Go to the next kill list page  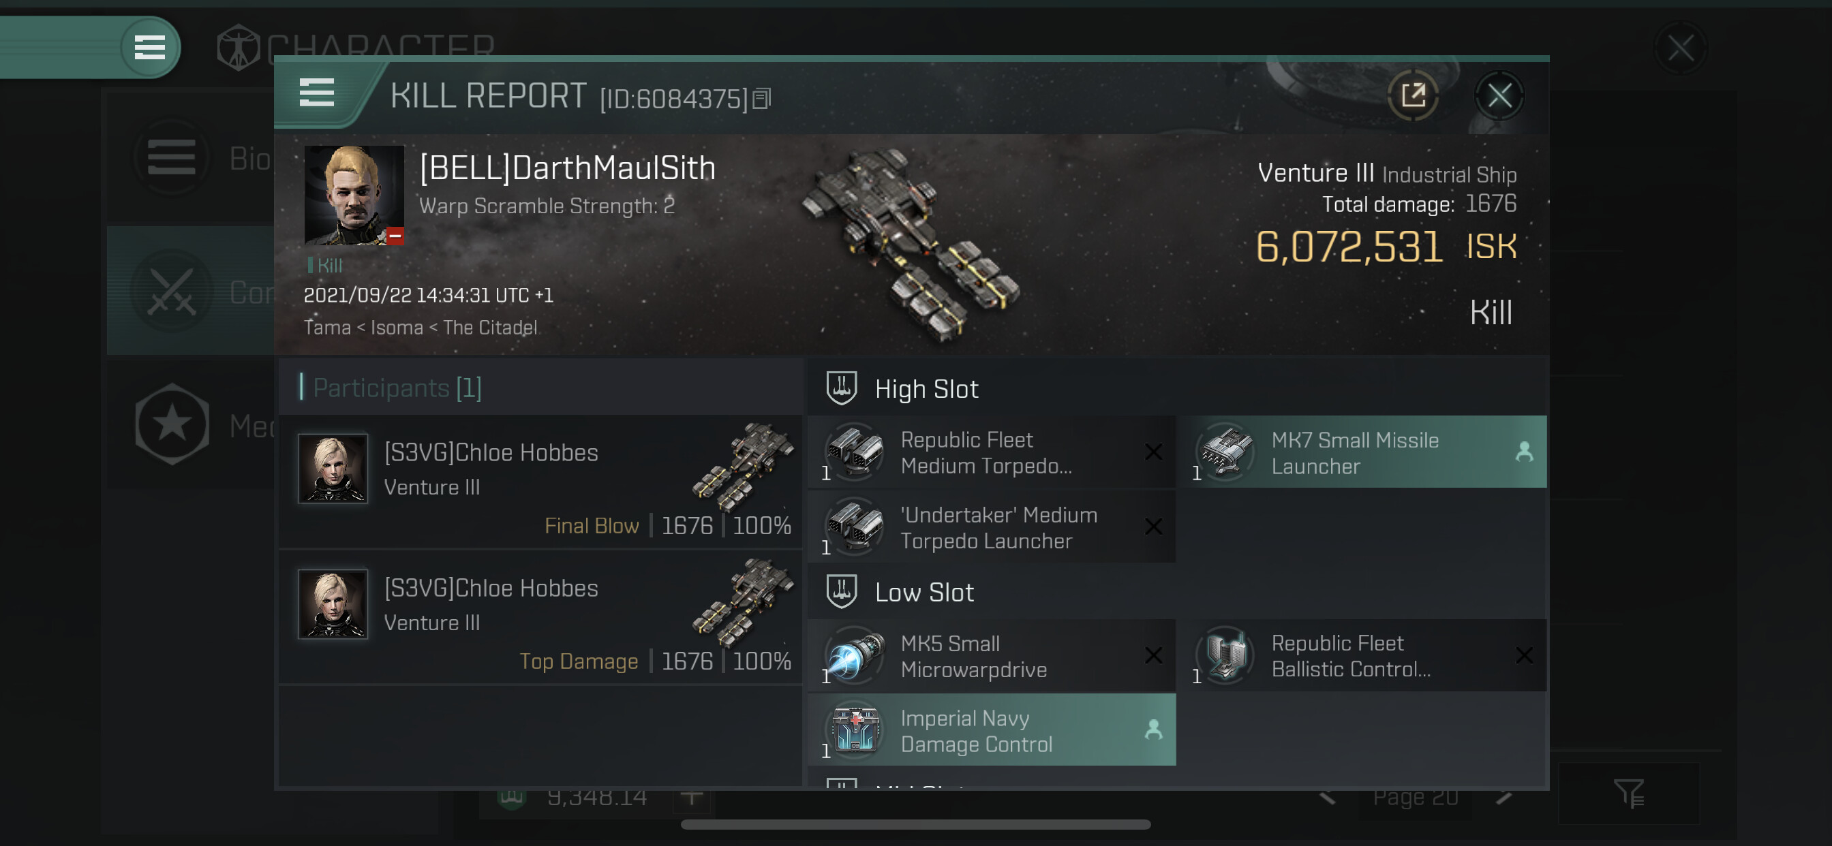pyautogui.click(x=1503, y=797)
